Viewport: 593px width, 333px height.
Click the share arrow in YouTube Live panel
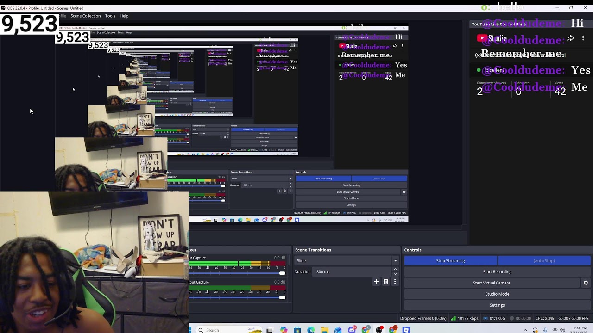coord(571,38)
